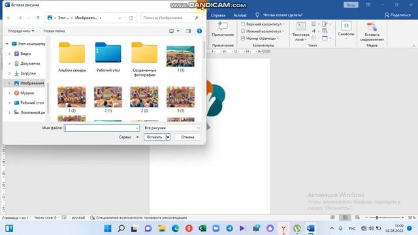Open Telegram from the taskbar

(x=229, y=228)
